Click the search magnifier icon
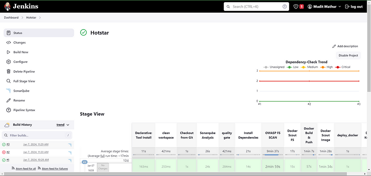This screenshot has height=176, width=371. (229, 7)
